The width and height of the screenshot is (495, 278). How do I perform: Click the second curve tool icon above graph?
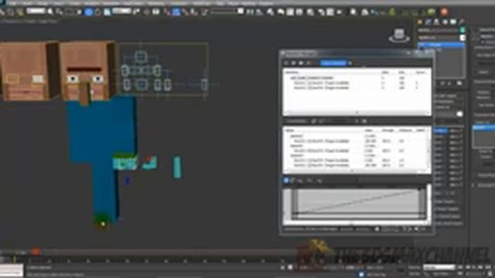(x=292, y=180)
